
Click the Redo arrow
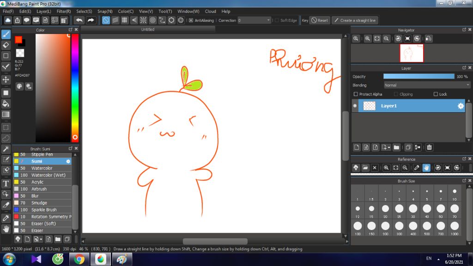91,20
